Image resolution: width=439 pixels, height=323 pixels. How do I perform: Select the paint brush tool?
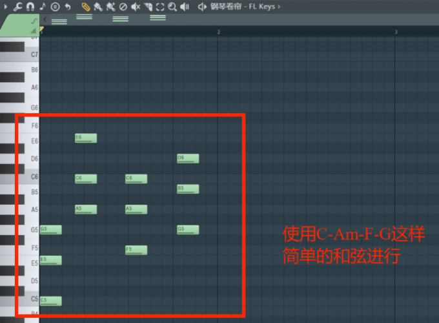click(x=97, y=6)
